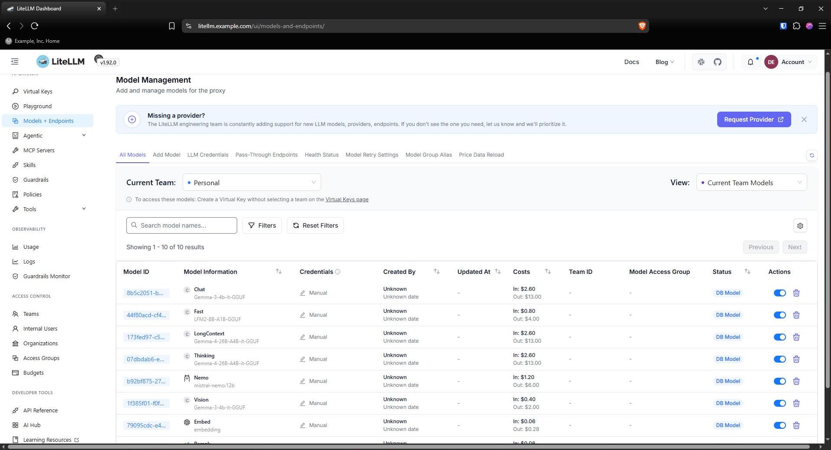Open the Filters button
Viewport: 831px width, 450px height.
(262, 225)
